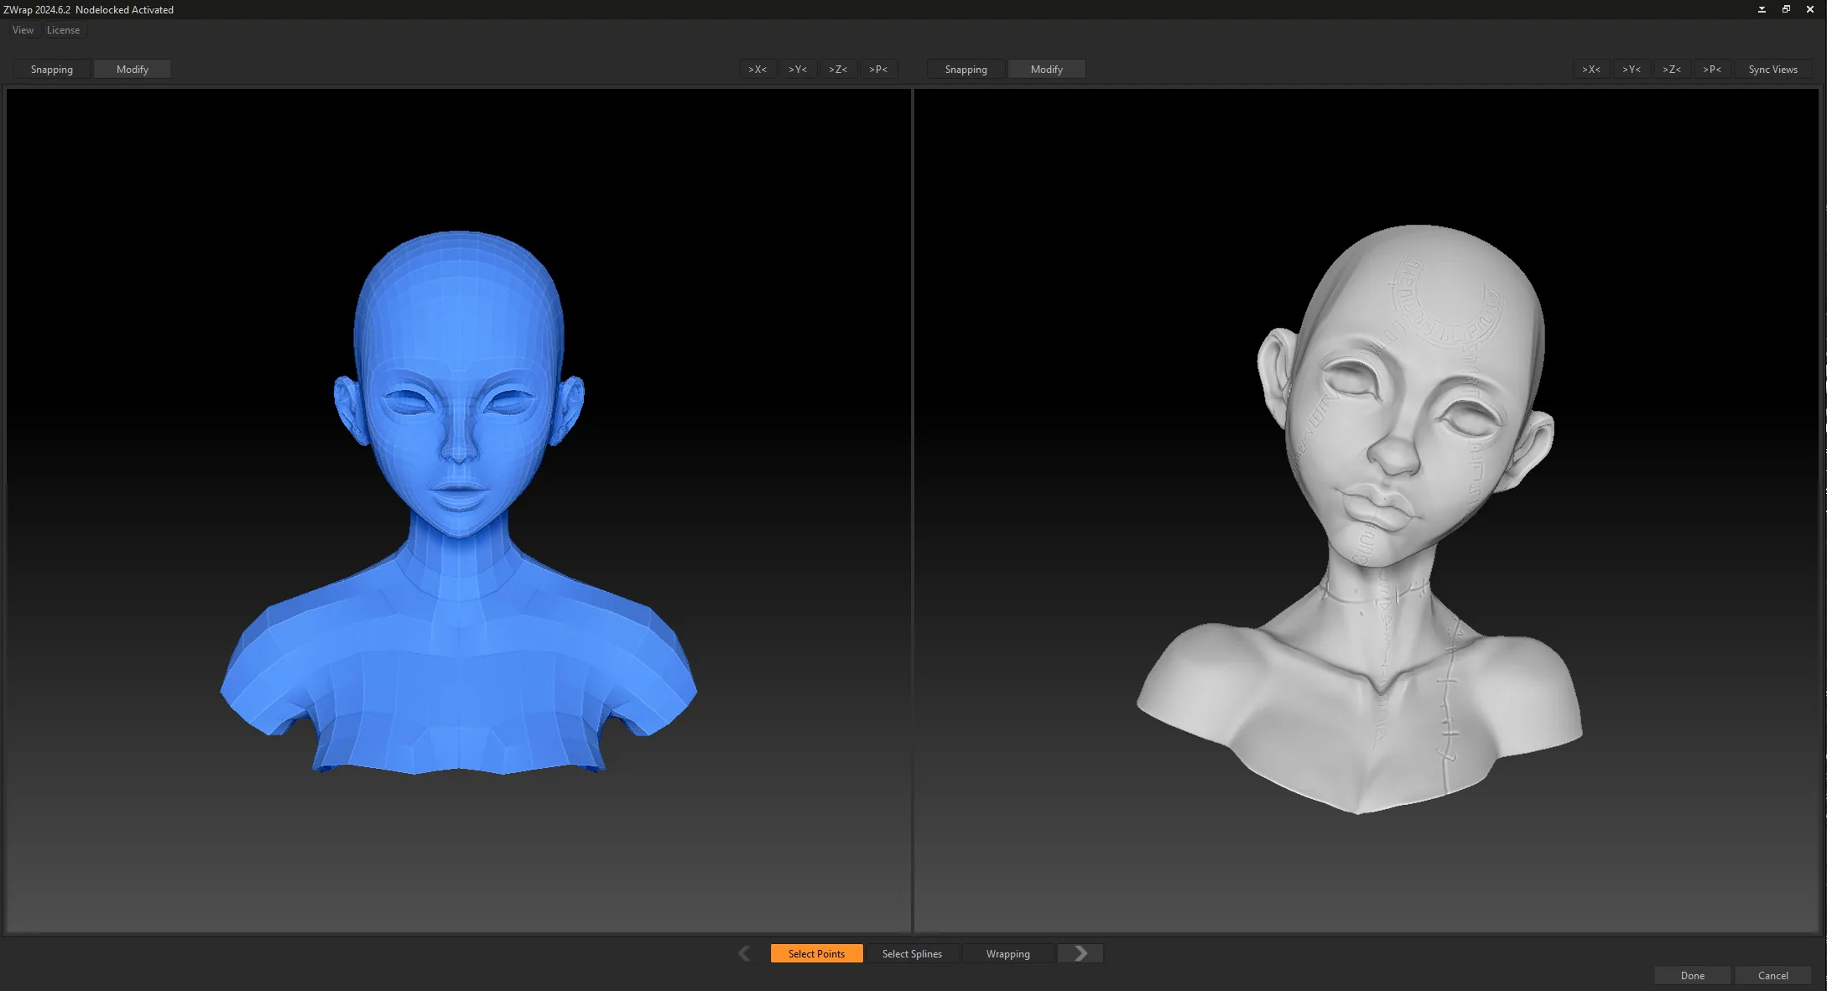1827x991 pixels.
Task: Switch to Wrapping step
Action: tap(1008, 954)
